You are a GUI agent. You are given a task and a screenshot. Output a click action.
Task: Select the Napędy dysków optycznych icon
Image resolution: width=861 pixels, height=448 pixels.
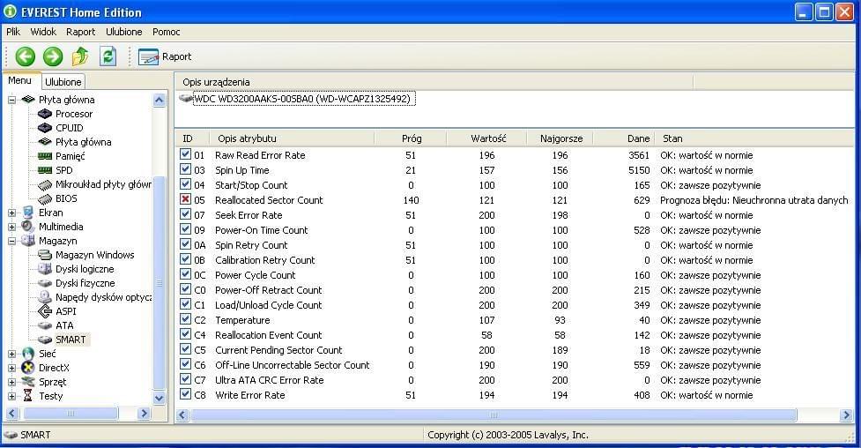pos(44,297)
